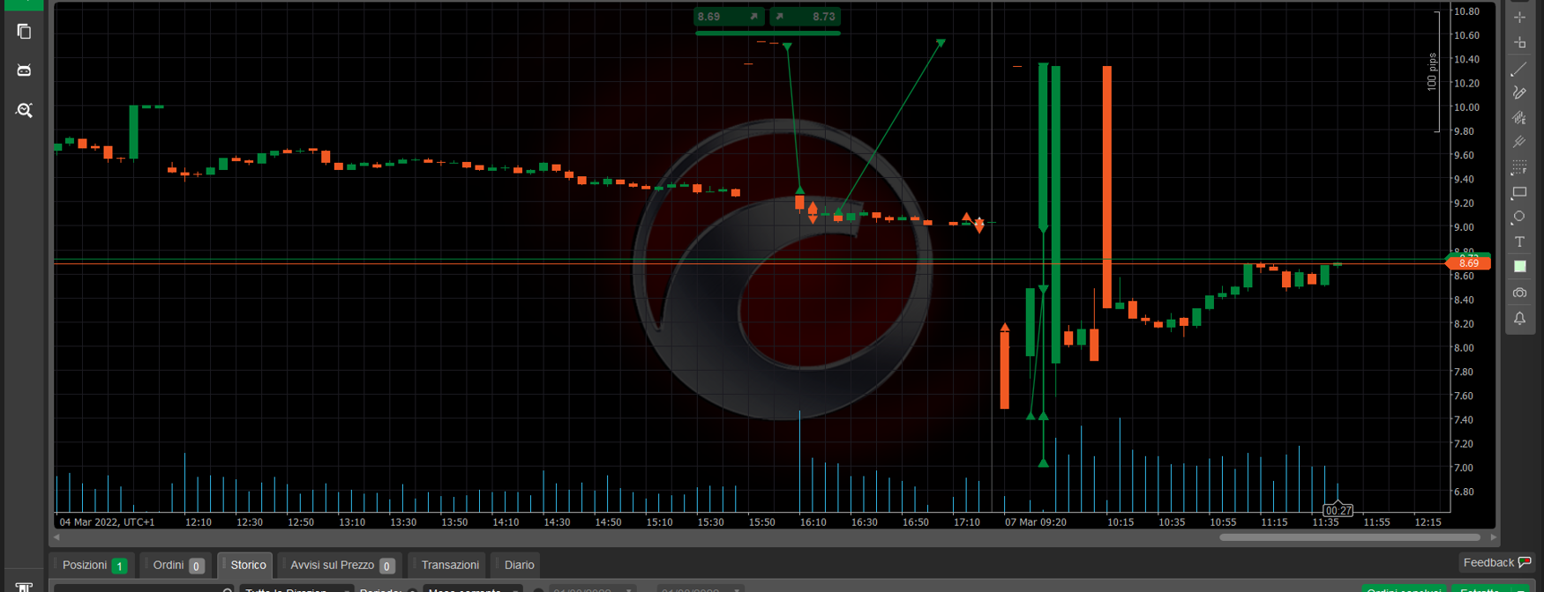1544x592 pixels.
Task: Click the 00:27 candle countdown label
Action: pyautogui.click(x=1338, y=510)
